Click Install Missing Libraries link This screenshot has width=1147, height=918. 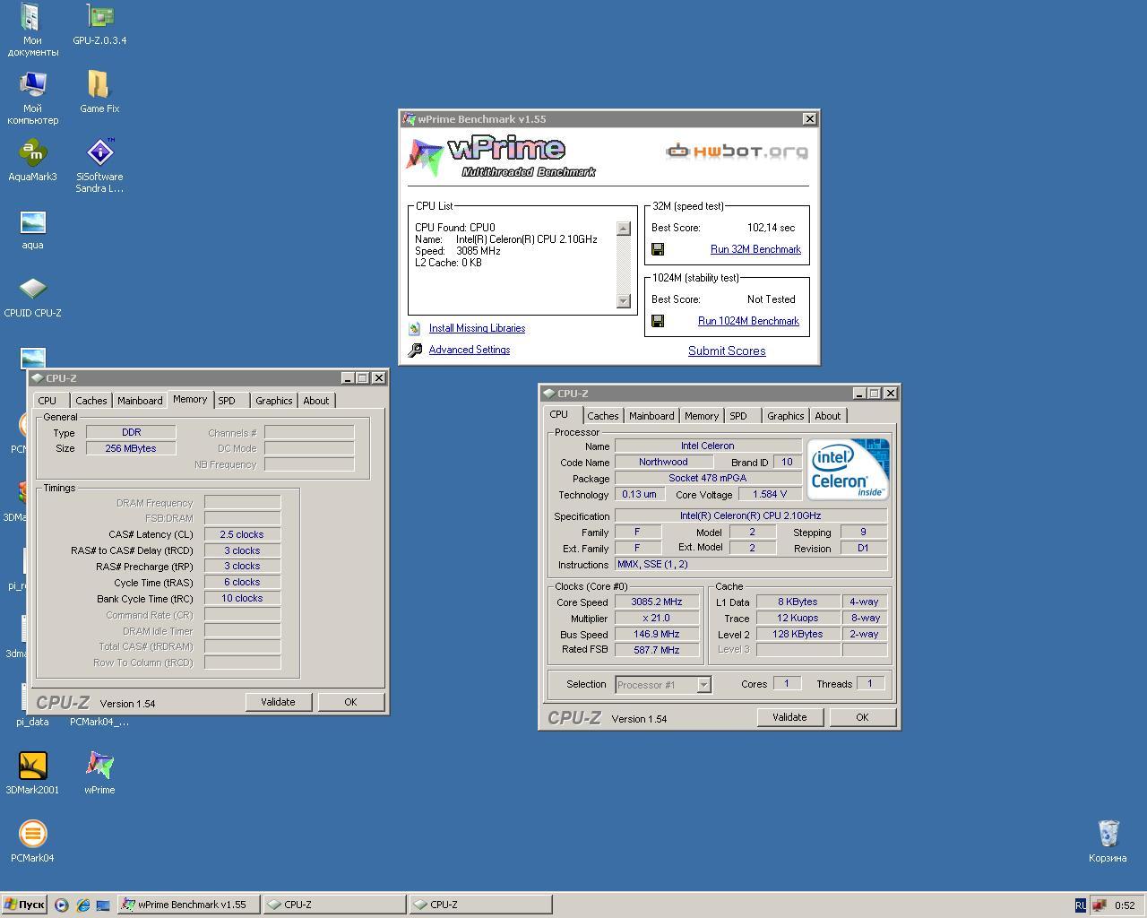click(x=477, y=328)
